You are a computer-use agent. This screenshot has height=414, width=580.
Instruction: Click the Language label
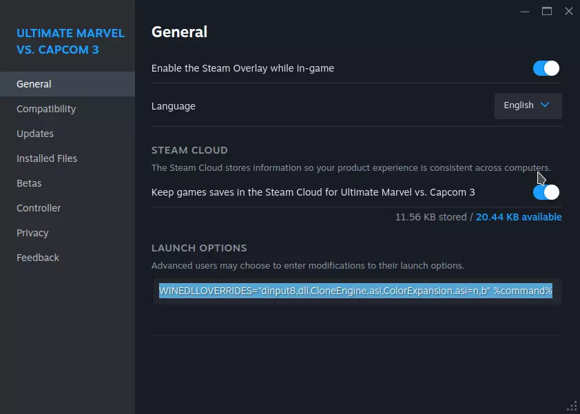(x=173, y=106)
